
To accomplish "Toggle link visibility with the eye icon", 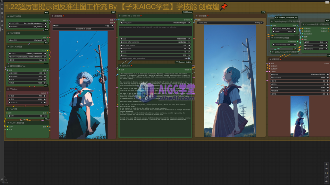I will point(326,181).
